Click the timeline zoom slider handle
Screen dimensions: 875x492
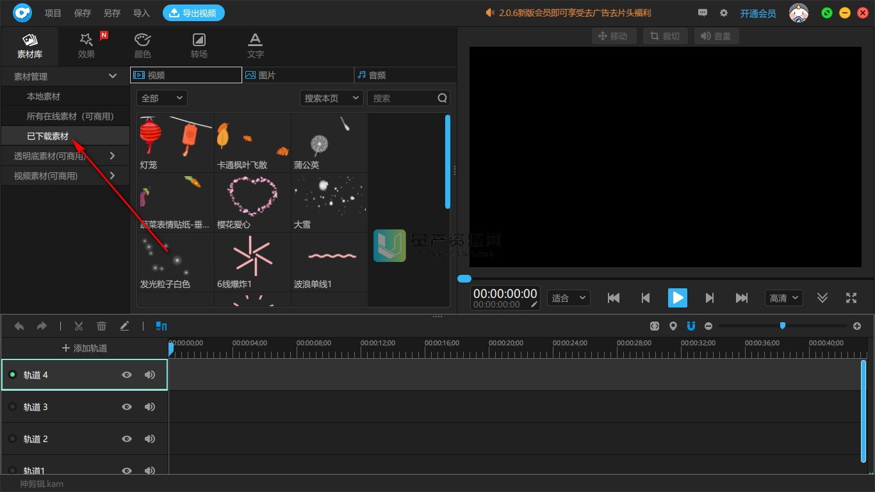[x=782, y=326]
